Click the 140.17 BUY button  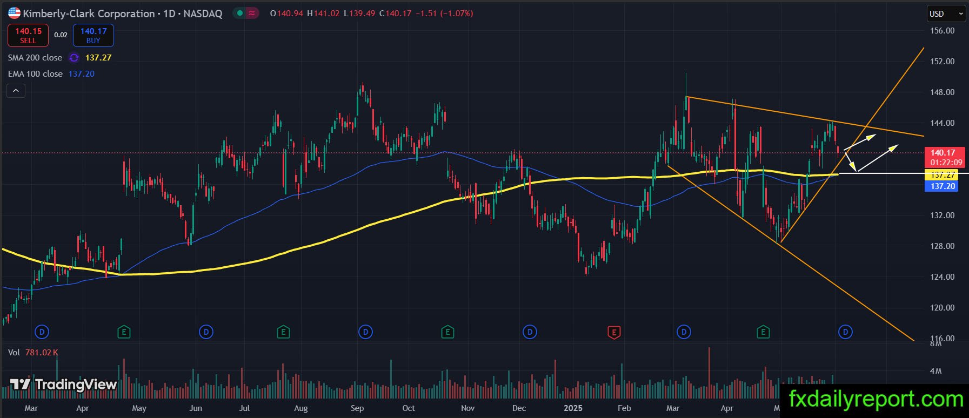click(x=93, y=36)
